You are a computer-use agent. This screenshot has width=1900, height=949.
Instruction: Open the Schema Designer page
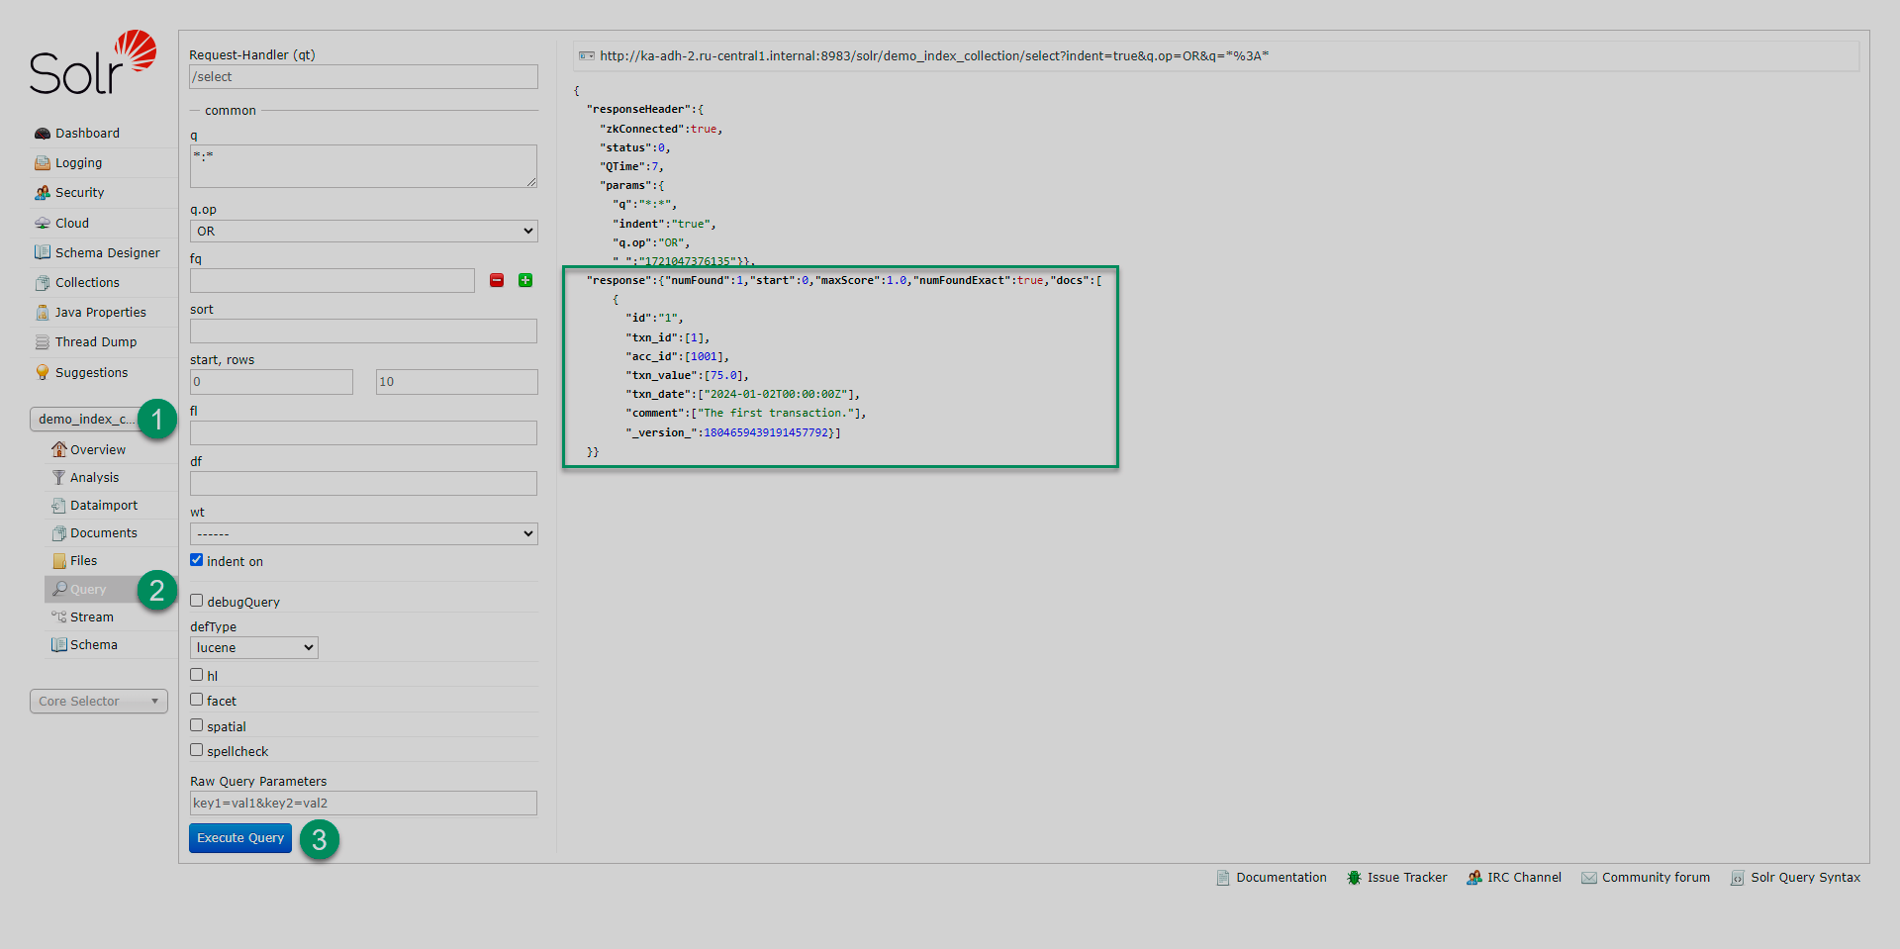coord(107,253)
